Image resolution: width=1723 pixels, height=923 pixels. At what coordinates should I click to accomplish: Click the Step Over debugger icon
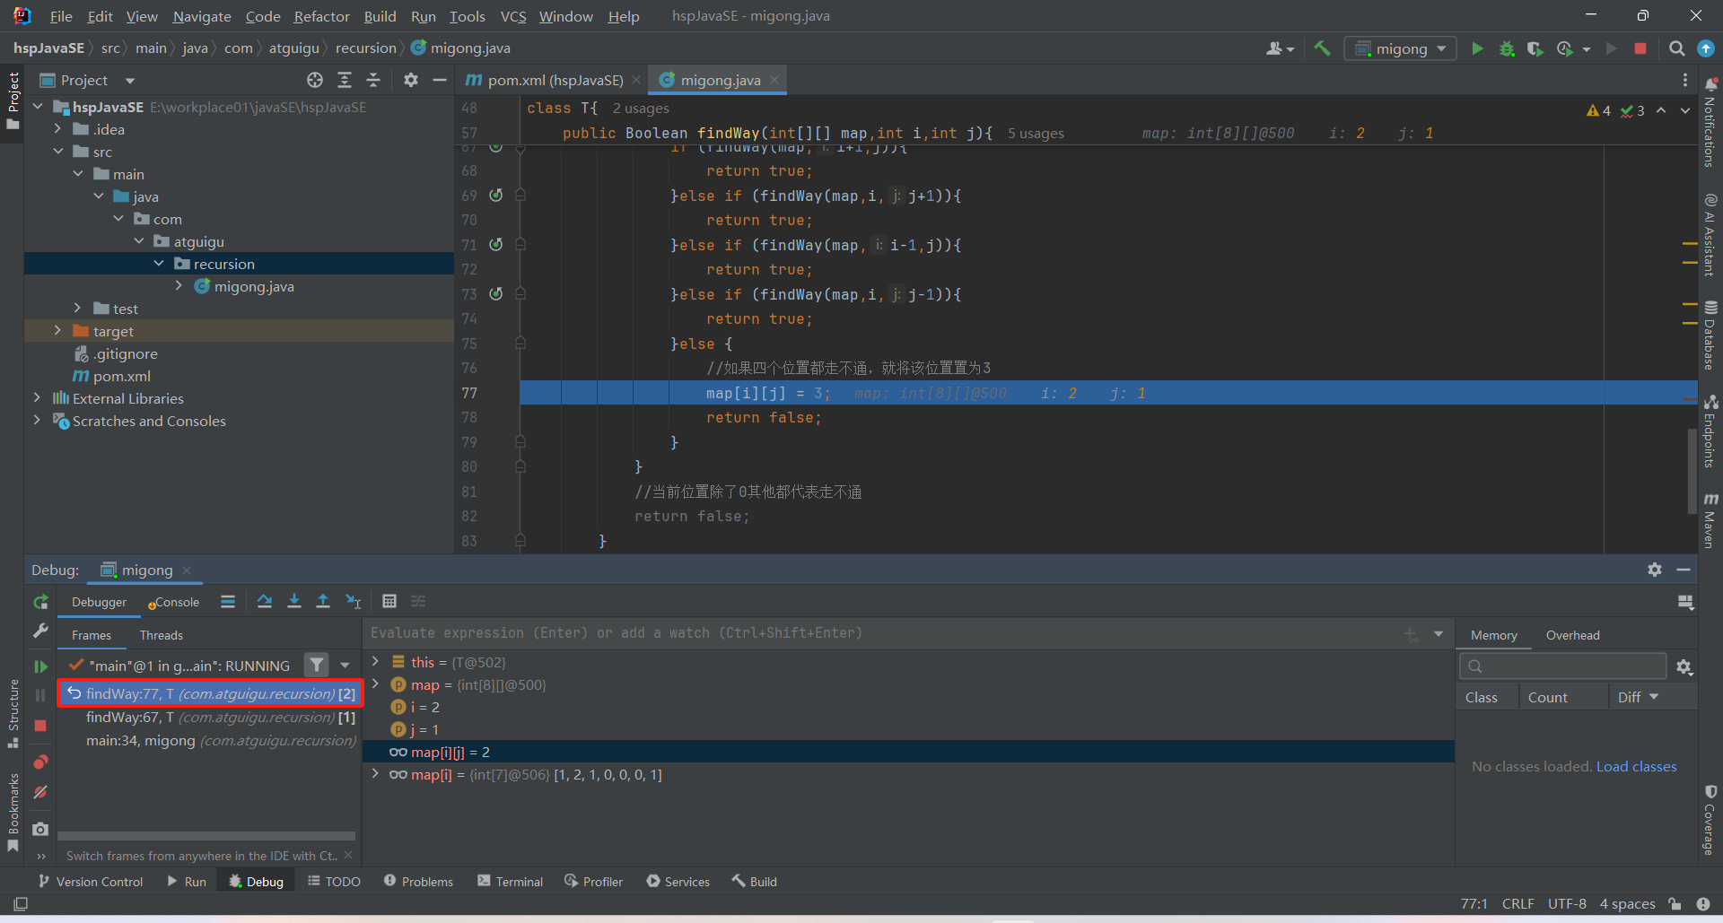coord(264,602)
